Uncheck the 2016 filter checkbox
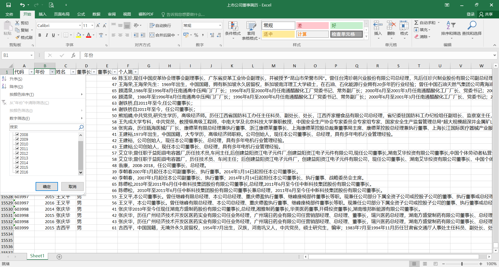 (x=17, y=172)
